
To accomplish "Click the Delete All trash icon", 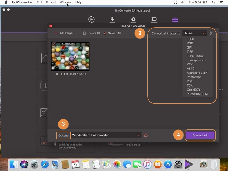I will pyautogui.click(x=84, y=33).
